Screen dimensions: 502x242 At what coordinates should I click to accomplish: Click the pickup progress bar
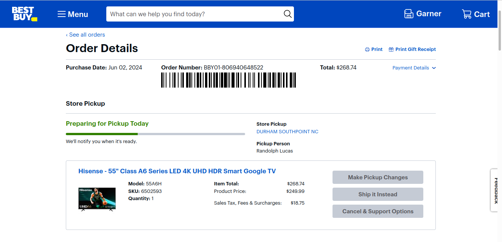pos(155,134)
